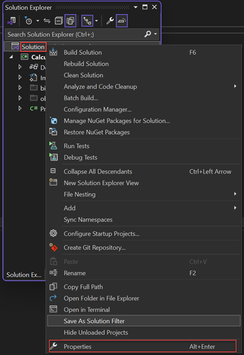This screenshot has height=355, width=244.
Task: Click Collapse All toolbar icon
Action: [59, 21]
